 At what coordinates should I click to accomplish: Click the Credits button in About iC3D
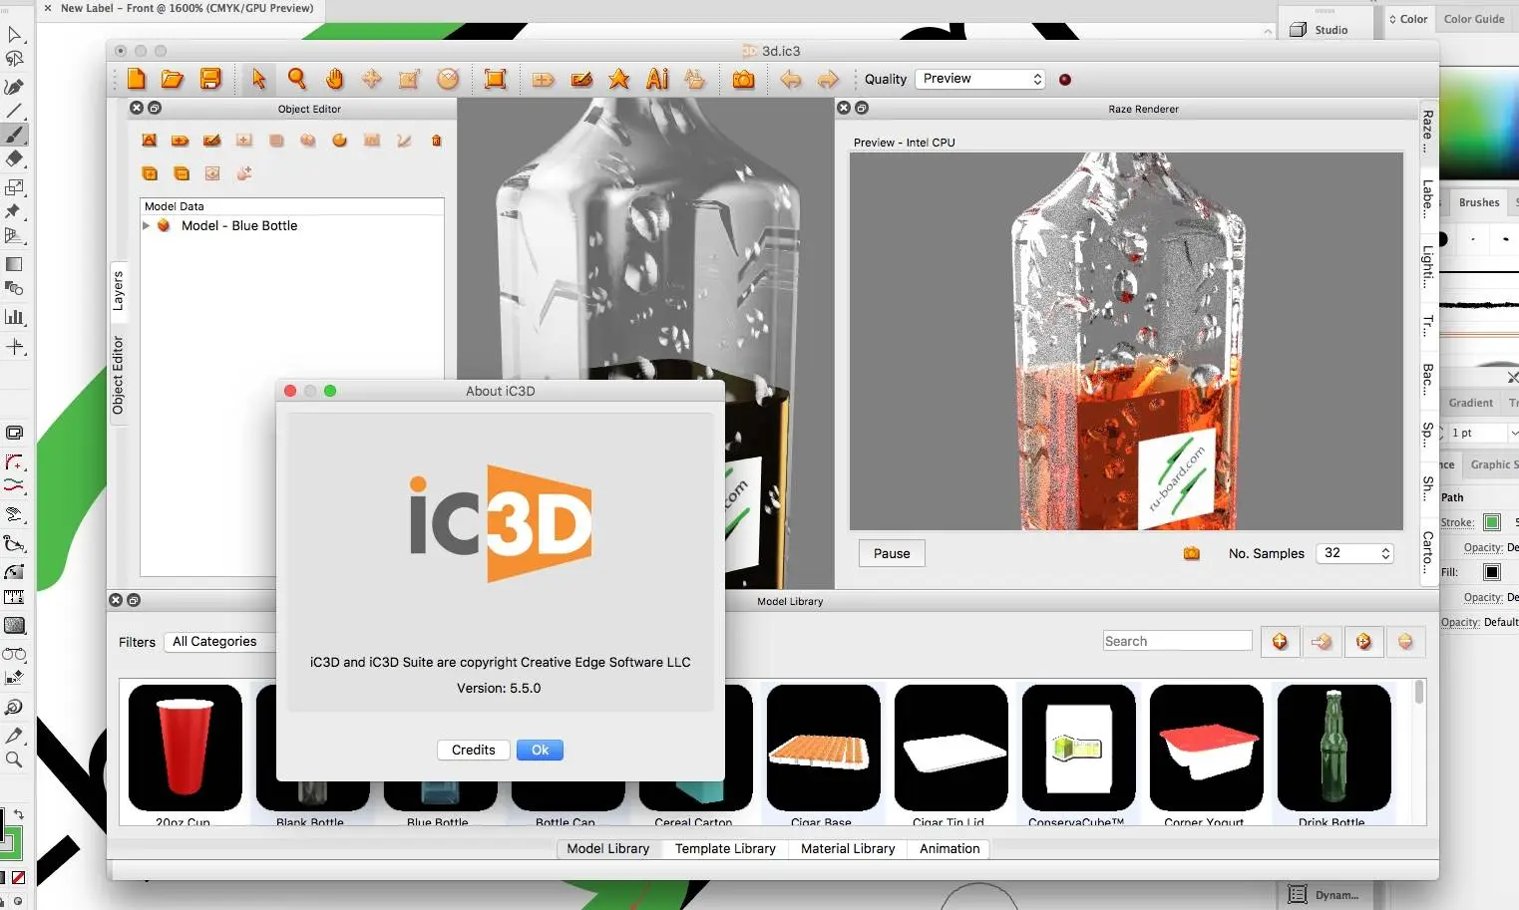tap(473, 751)
